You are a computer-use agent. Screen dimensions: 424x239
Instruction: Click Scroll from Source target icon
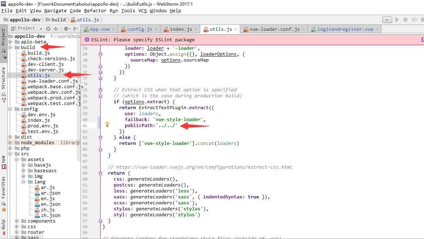click(x=48, y=29)
